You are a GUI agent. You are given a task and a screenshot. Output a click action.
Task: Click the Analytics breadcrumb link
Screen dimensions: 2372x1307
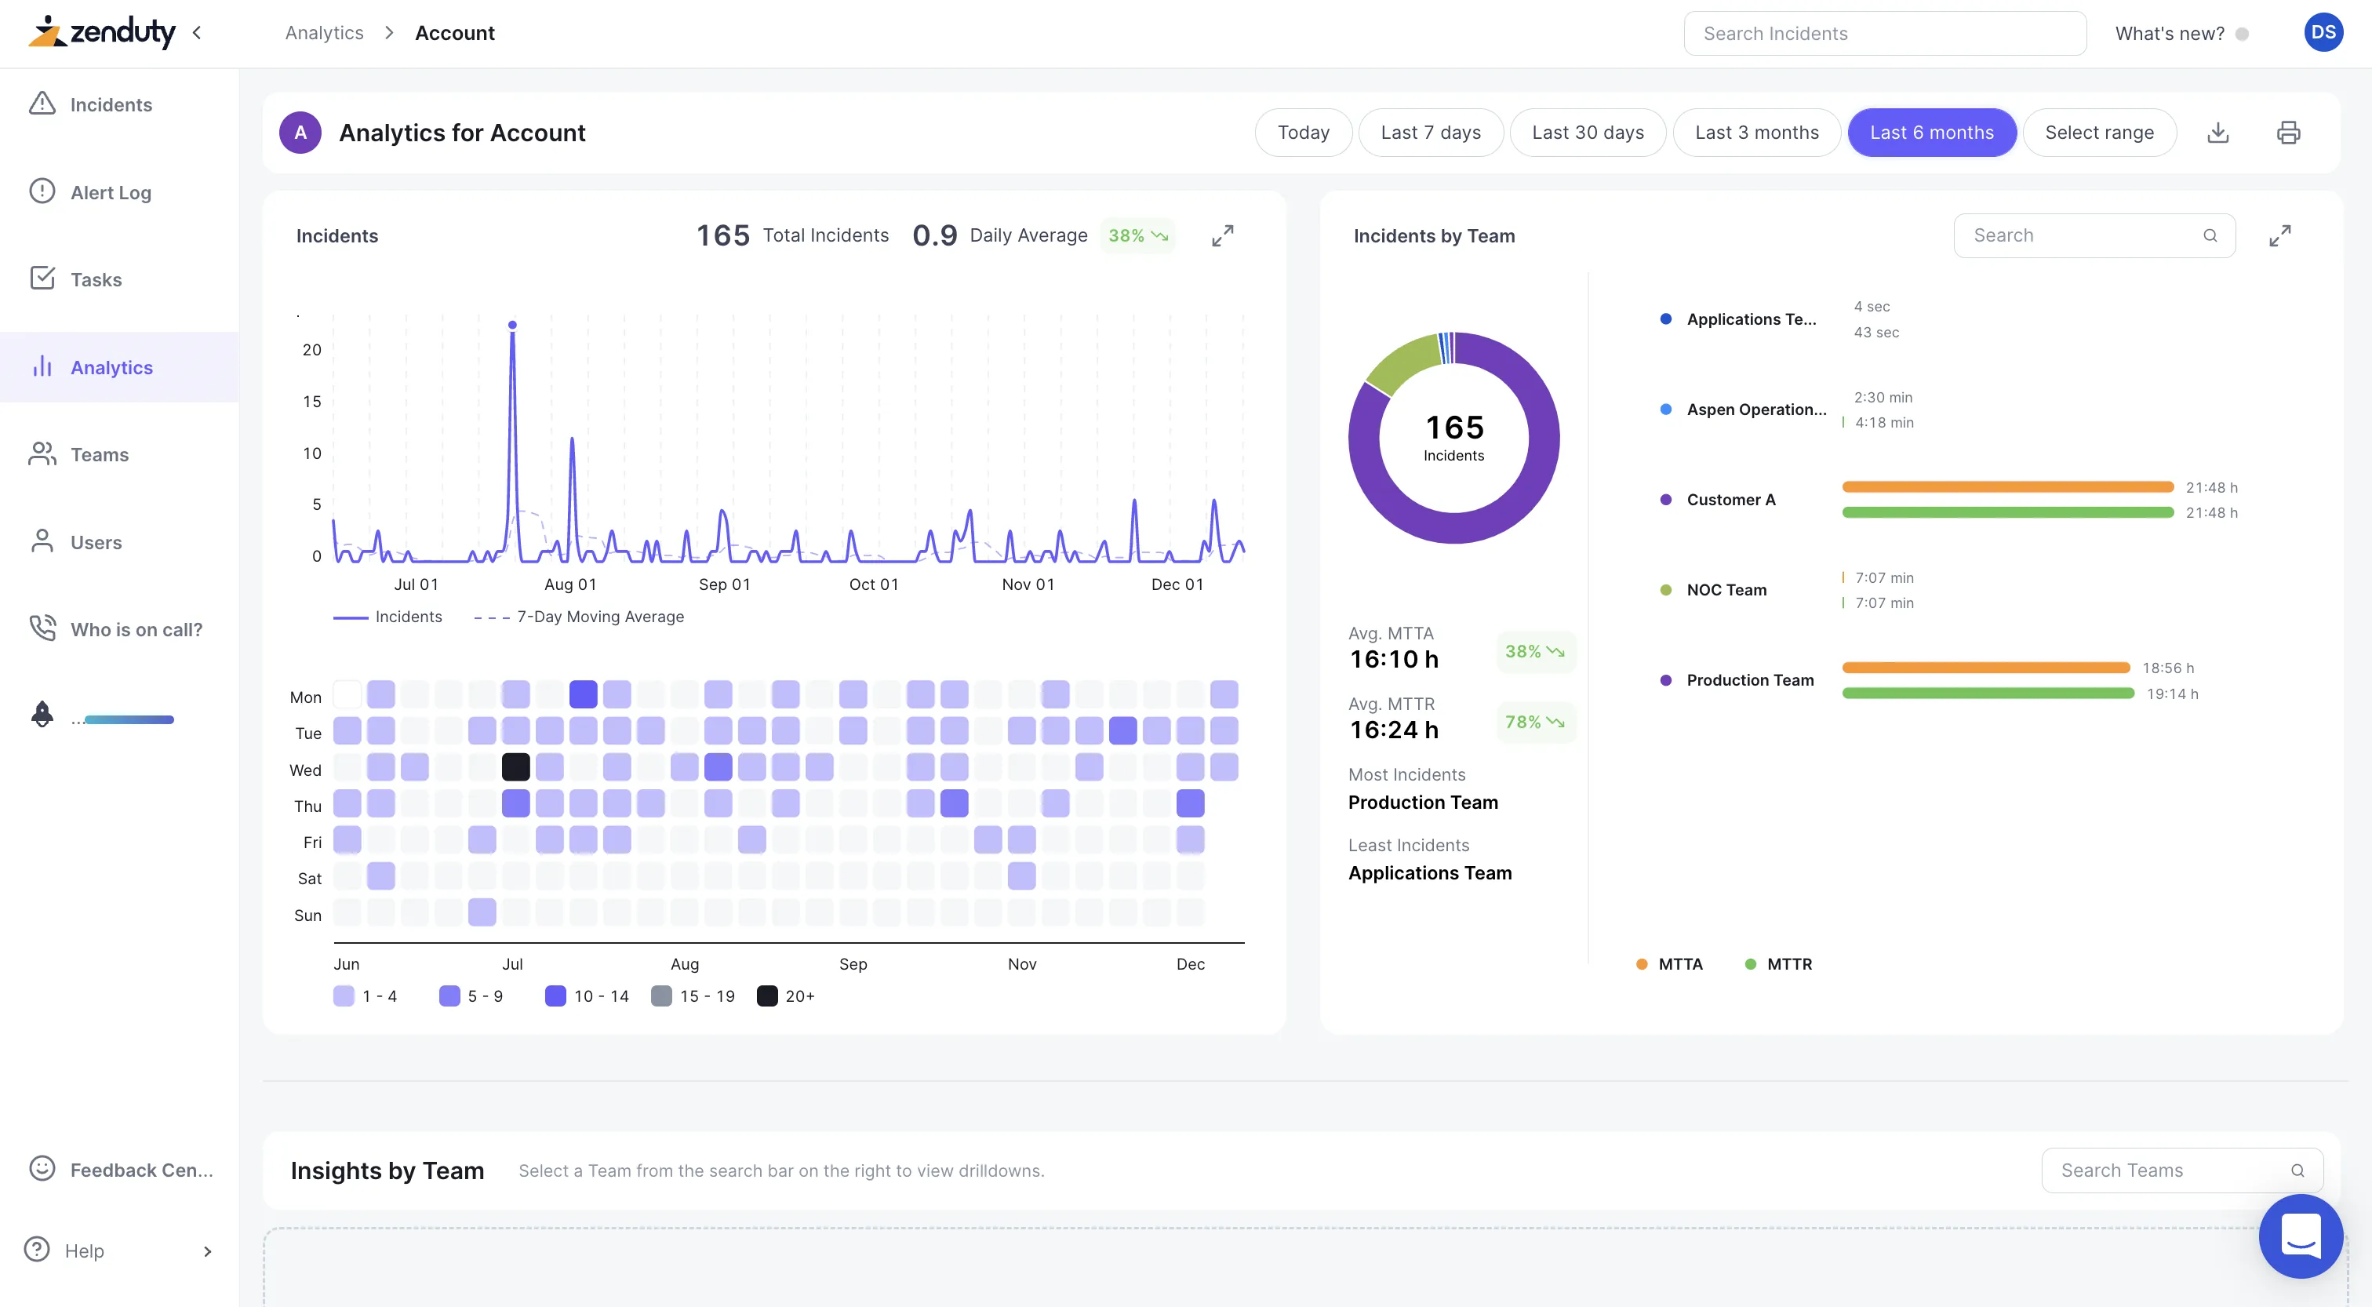point(324,33)
